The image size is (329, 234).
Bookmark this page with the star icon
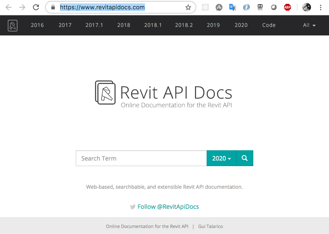tap(188, 7)
